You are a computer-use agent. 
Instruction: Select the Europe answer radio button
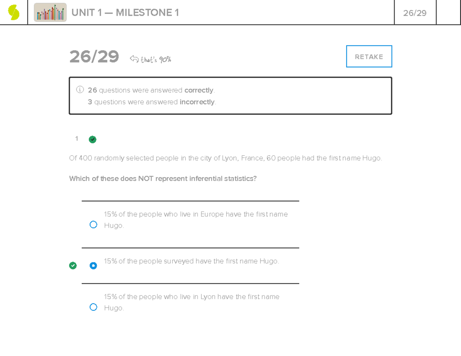[x=93, y=225]
